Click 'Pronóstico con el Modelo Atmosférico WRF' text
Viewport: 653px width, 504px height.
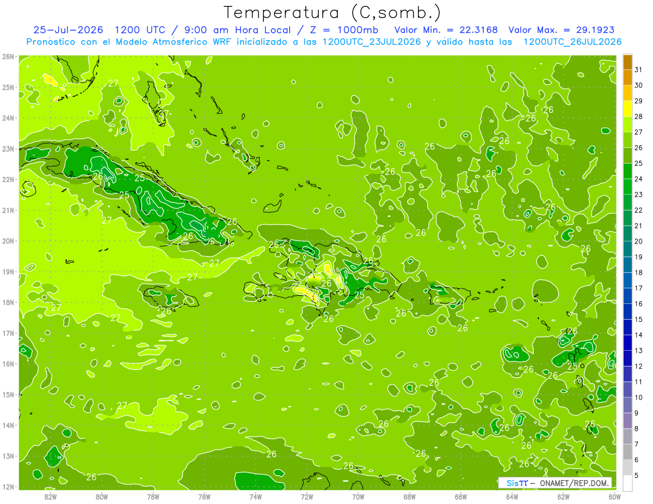130,42
